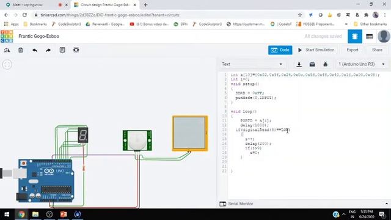Click the zoom to fit circle icon
This screenshot has width=391, height=220.
7,65
